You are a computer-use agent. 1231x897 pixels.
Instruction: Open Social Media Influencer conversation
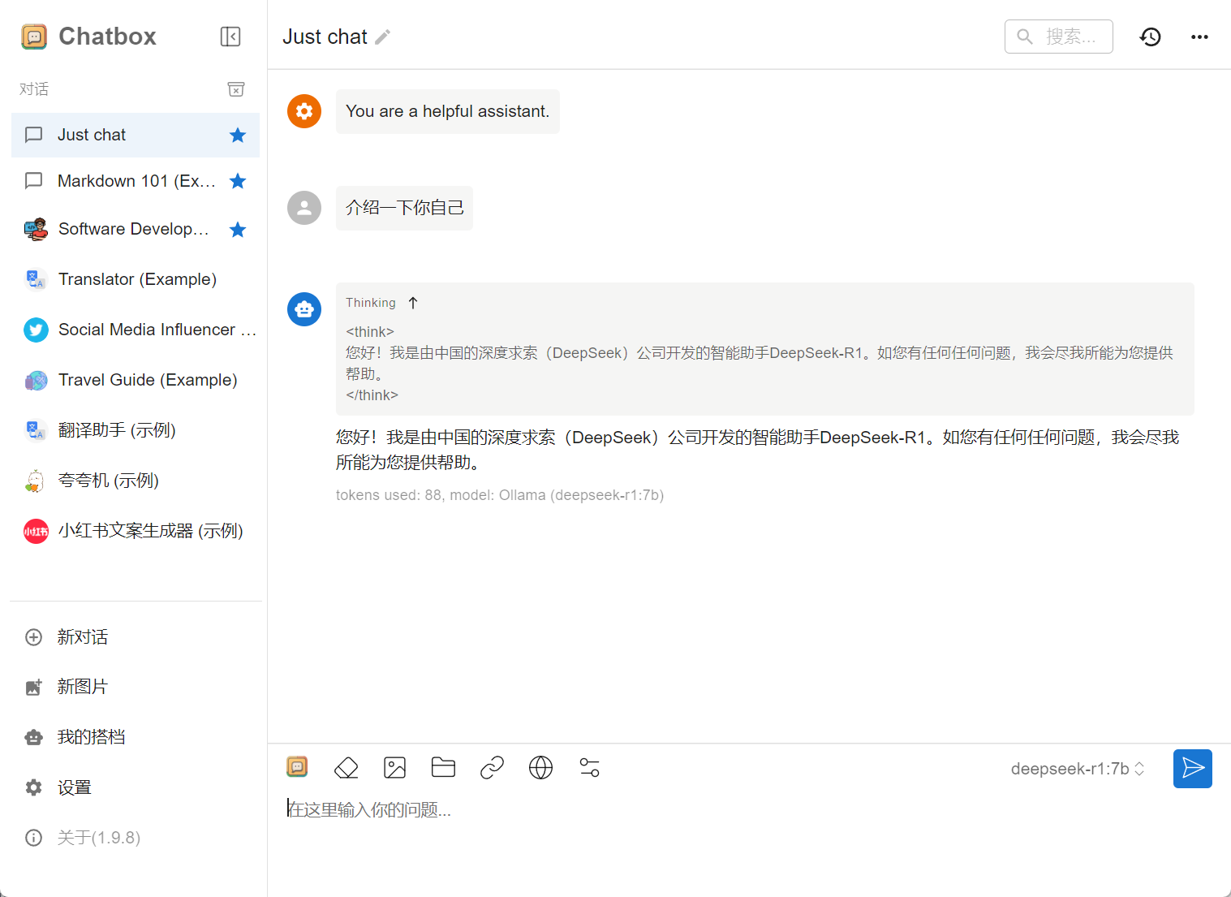136,330
